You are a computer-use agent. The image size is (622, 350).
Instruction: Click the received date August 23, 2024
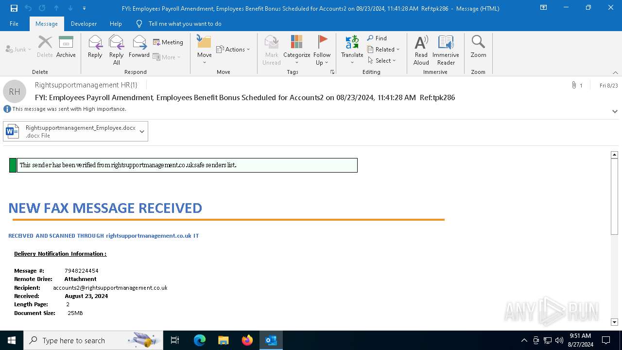coord(86,296)
